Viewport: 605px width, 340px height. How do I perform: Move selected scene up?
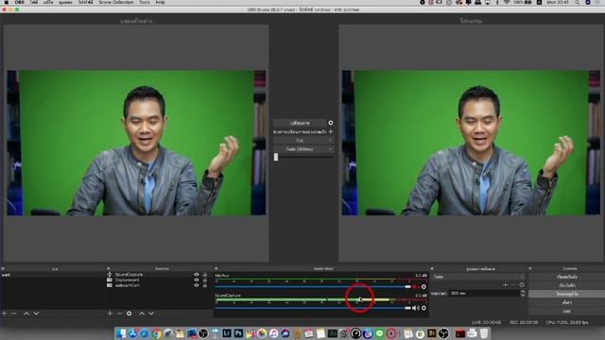tap(26, 314)
